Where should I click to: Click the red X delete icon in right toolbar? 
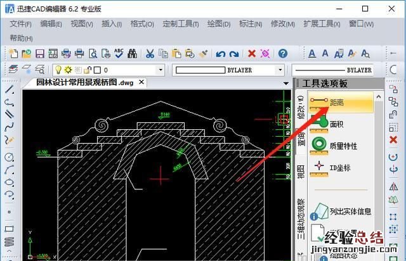(393, 139)
